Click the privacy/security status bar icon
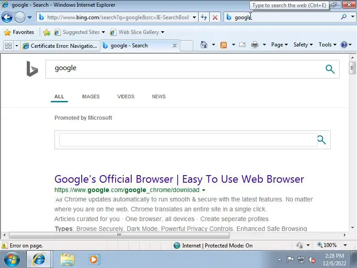 299,245
